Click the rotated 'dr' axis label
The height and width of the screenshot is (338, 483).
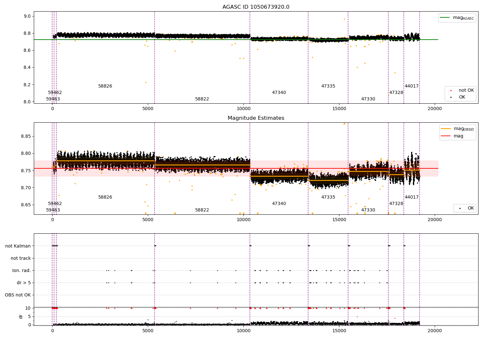21,316
